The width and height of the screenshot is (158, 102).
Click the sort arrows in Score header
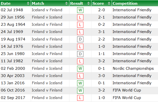pos(109,3)
